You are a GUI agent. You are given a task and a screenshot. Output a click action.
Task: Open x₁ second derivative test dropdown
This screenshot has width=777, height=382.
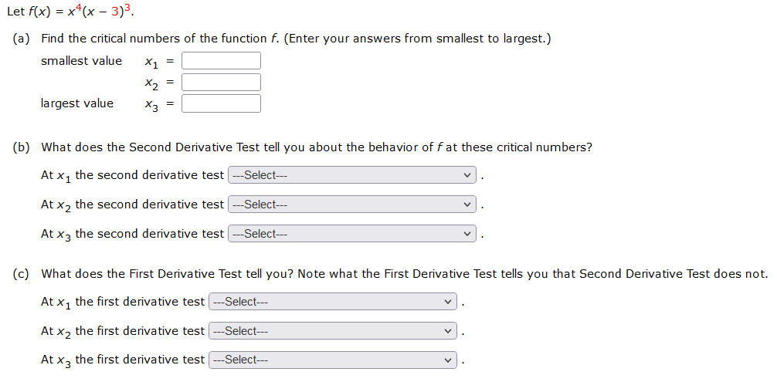tap(352, 174)
